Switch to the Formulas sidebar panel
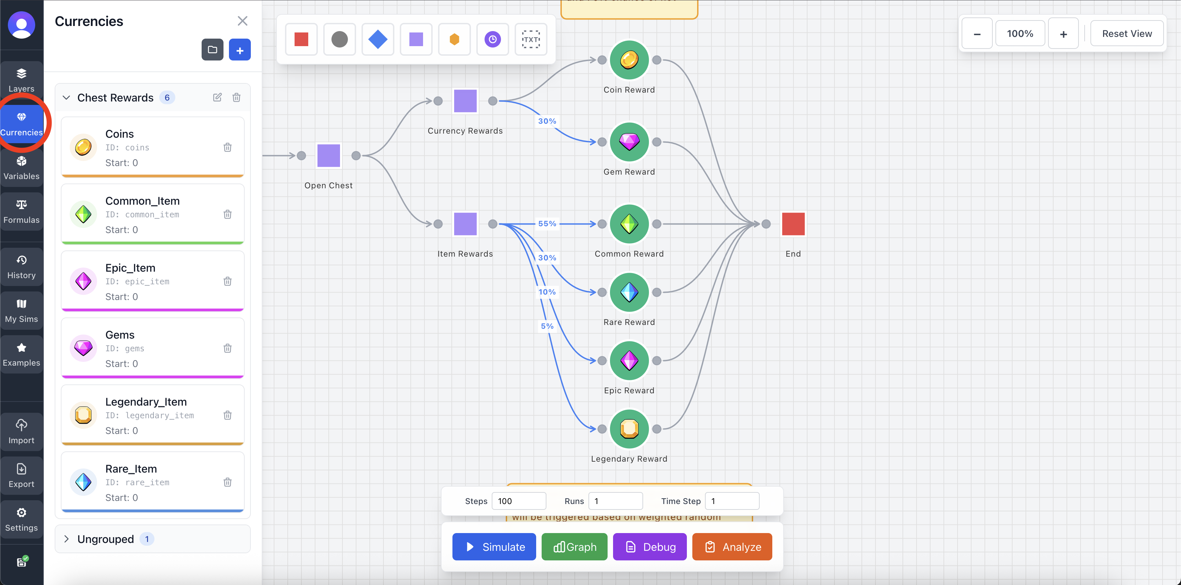This screenshot has height=585, width=1181. (x=22, y=212)
